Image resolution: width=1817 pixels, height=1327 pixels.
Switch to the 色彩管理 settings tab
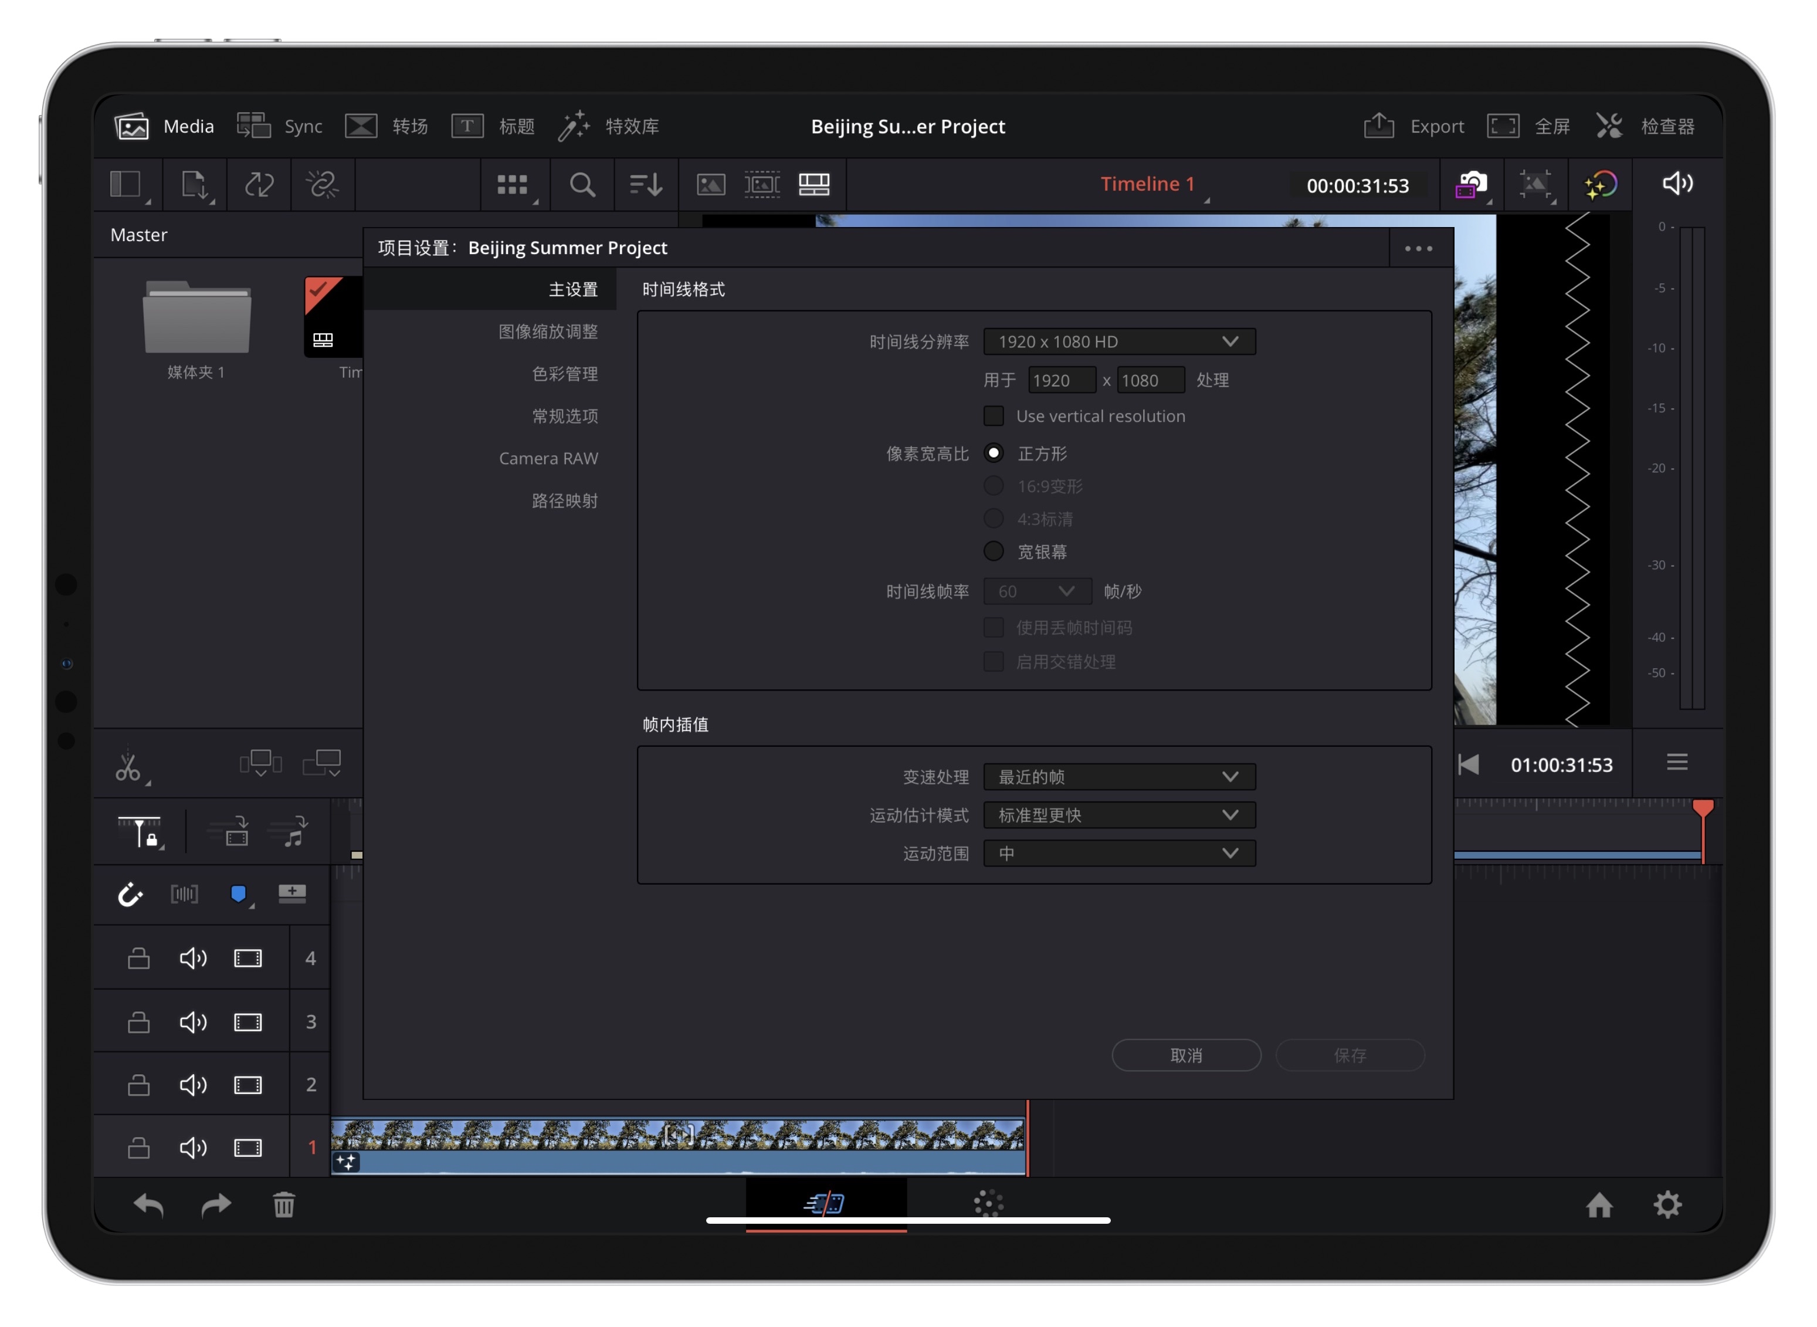click(564, 374)
